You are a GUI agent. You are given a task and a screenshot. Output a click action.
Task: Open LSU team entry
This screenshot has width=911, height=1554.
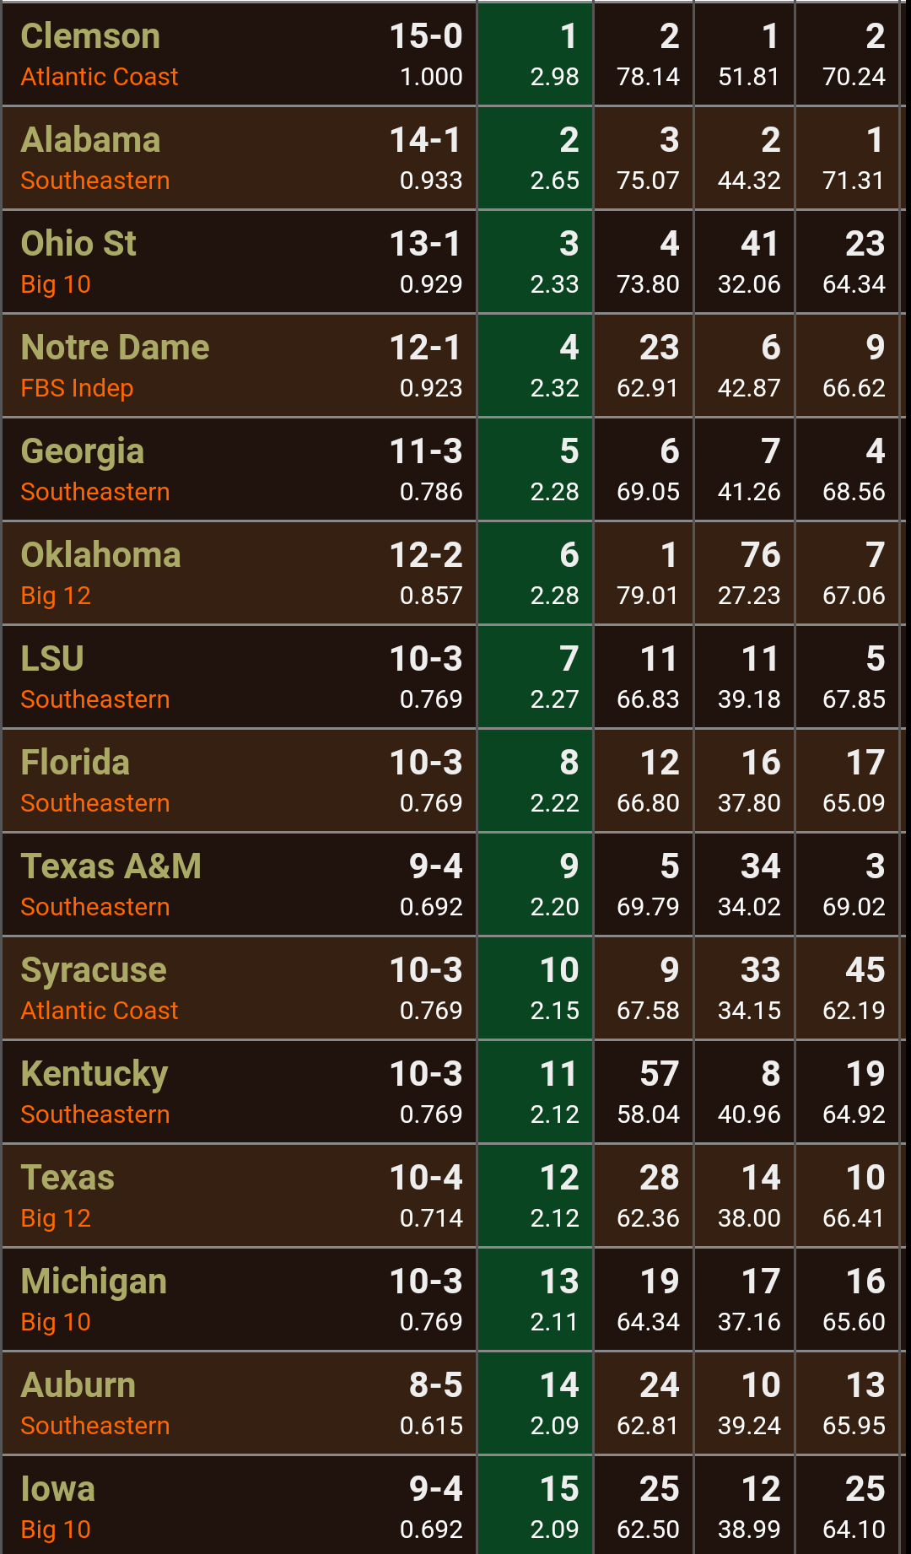453,677
